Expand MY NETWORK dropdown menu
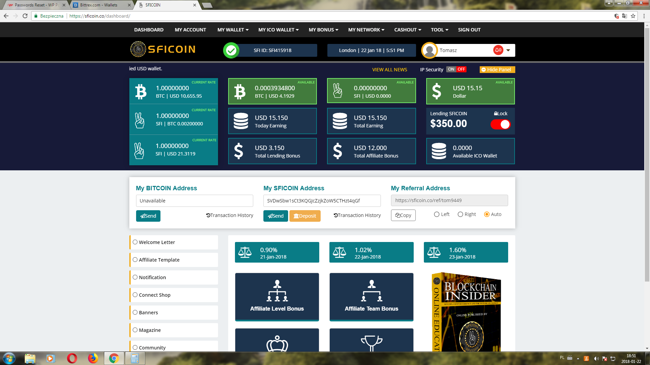 366,30
